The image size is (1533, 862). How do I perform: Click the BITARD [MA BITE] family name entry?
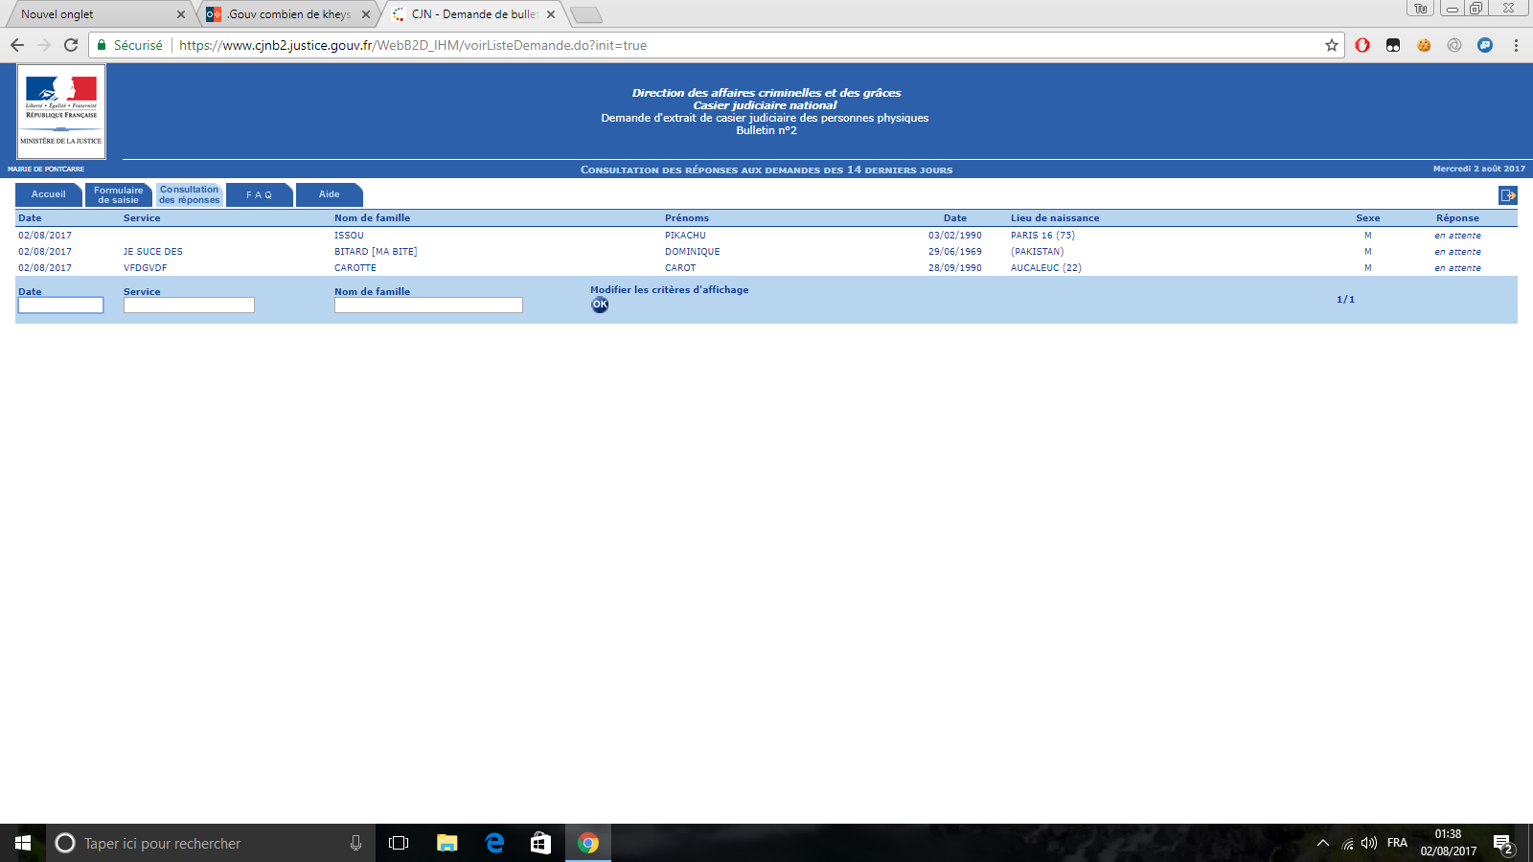(376, 252)
